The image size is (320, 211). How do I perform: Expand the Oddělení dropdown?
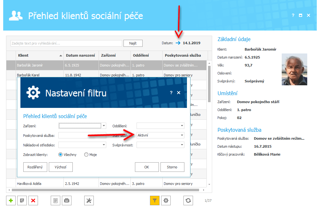[182, 126]
